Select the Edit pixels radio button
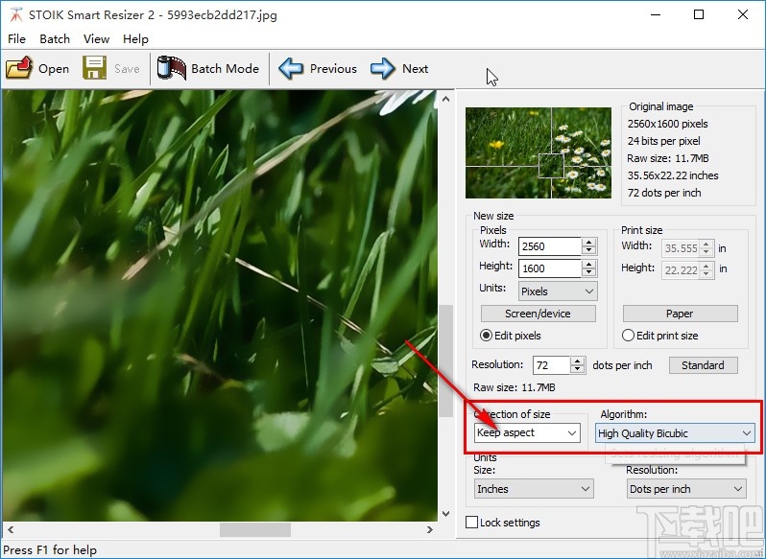This screenshot has width=766, height=559. pos(486,336)
